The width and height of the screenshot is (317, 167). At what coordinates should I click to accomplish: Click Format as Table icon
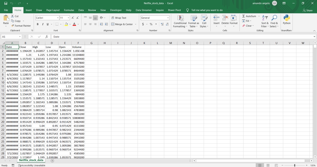[194, 18]
